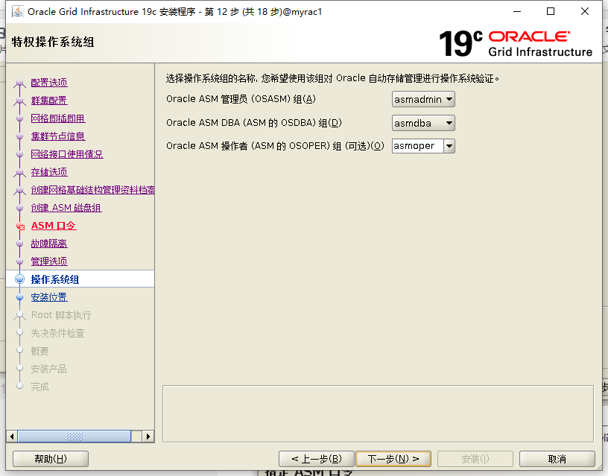Open the 配置选项 step link
Screen dimensions: 608x476
click(49, 83)
